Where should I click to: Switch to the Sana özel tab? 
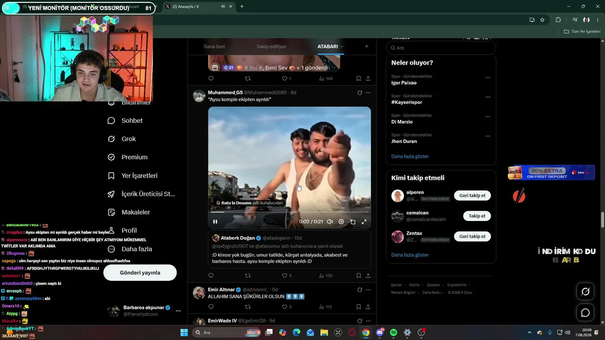coord(214,47)
